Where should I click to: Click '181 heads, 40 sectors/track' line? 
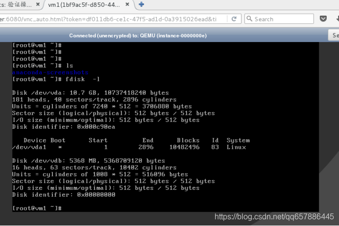click(x=94, y=100)
